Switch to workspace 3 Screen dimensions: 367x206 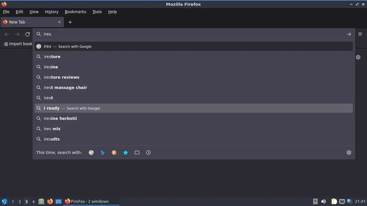[x=26, y=201]
